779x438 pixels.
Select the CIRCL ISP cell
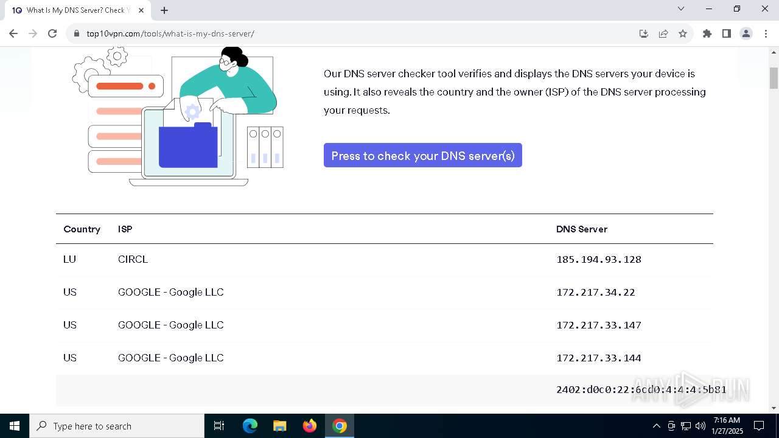133,259
